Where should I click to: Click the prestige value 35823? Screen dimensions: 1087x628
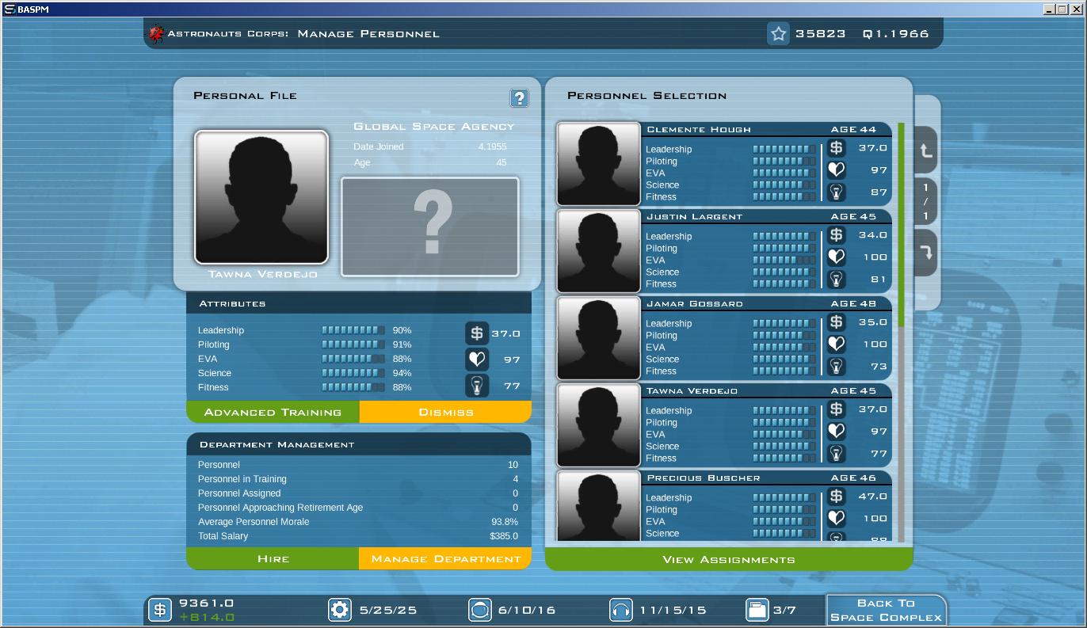click(x=821, y=34)
